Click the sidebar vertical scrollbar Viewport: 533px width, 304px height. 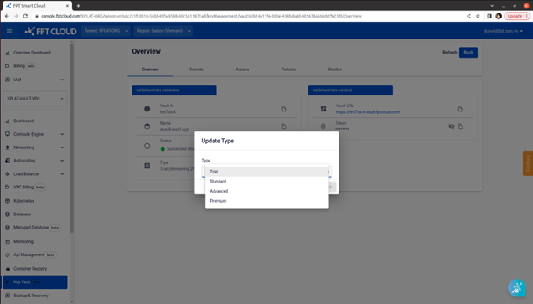71,137
